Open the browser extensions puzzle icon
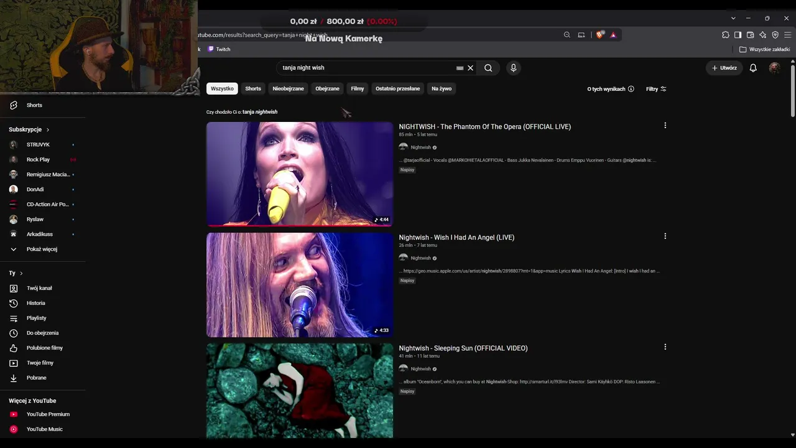Viewport: 796px width, 448px height. click(725, 35)
